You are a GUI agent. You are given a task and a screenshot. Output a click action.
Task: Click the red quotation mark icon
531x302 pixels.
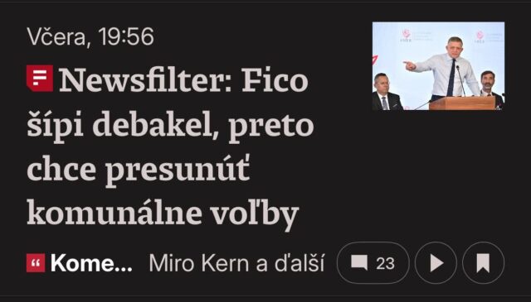(x=36, y=263)
